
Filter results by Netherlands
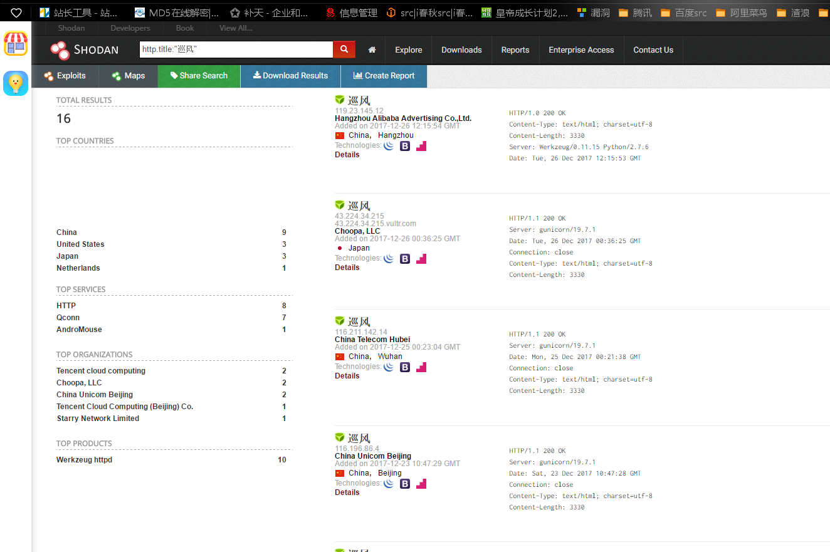78,268
